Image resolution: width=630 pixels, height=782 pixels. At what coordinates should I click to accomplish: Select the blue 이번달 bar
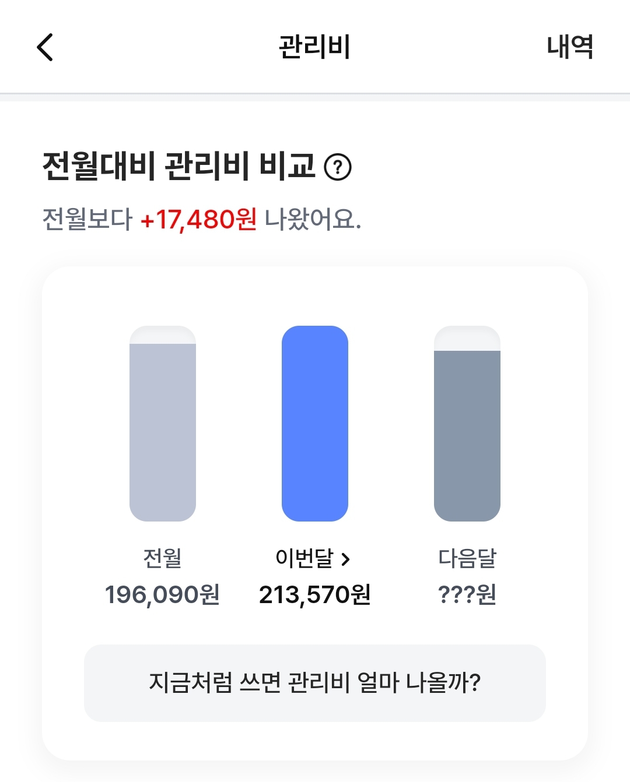point(314,424)
